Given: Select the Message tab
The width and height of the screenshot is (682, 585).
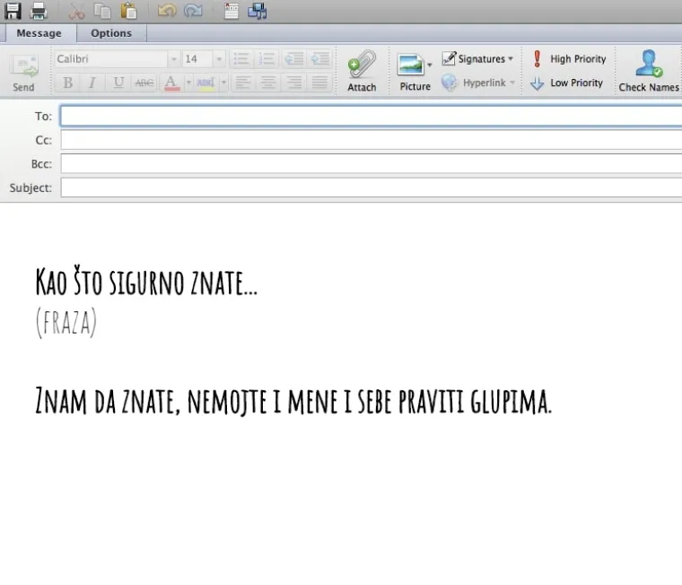Looking at the screenshot, I should pyautogui.click(x=39, y=33).
